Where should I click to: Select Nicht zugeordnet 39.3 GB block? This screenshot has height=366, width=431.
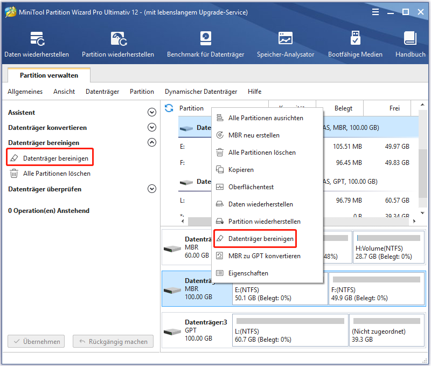tap(387, 330)
